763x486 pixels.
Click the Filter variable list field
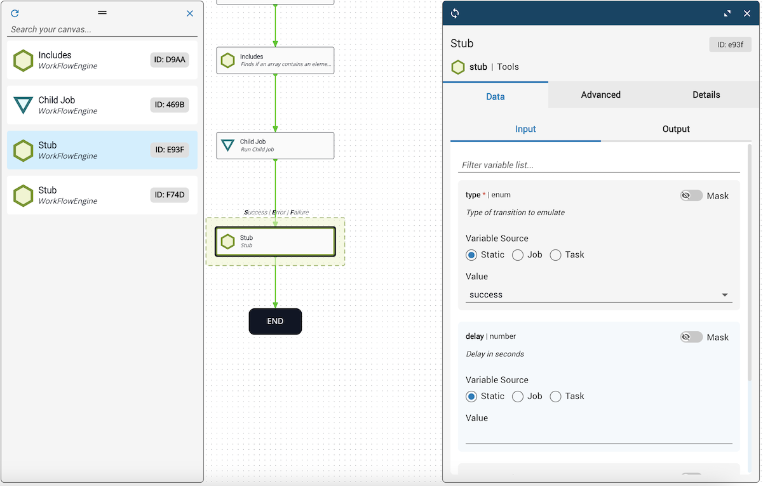pyautogui.click(x=598, y=165)
